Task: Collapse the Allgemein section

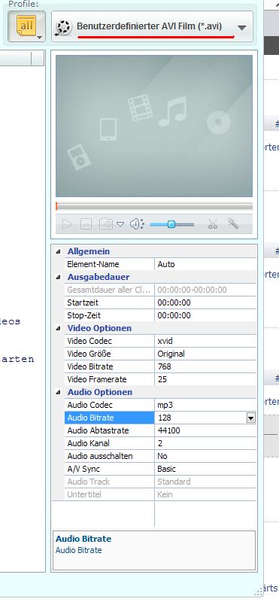Action: (x=58, y=252)
